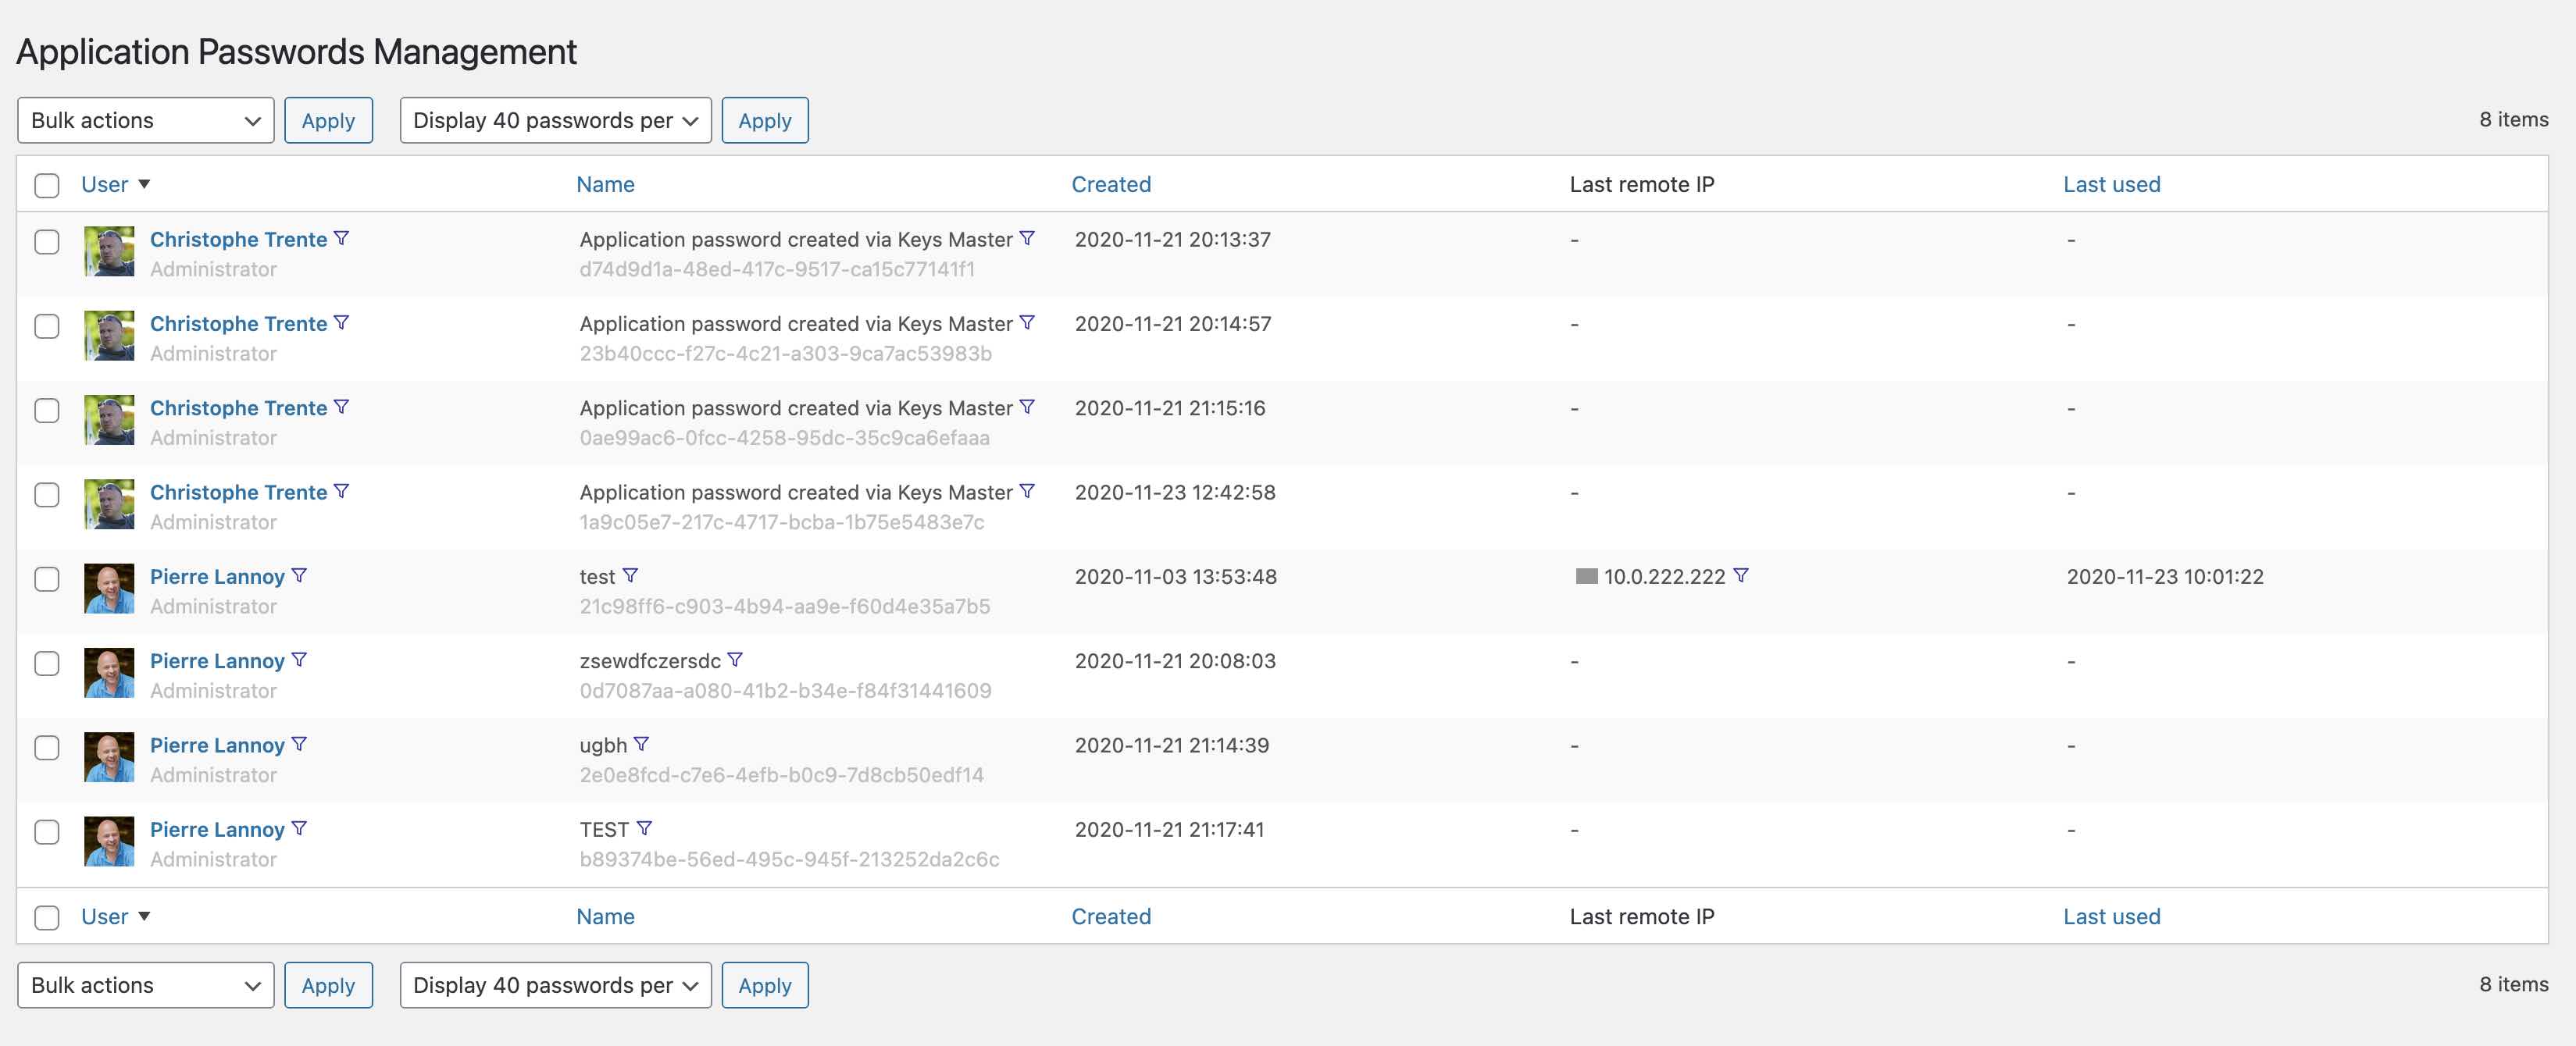The height and width of the screenshot is (1046, 2576).
Task: Filter by user in last Pierre Lannoy row
Action: [299, 828]
